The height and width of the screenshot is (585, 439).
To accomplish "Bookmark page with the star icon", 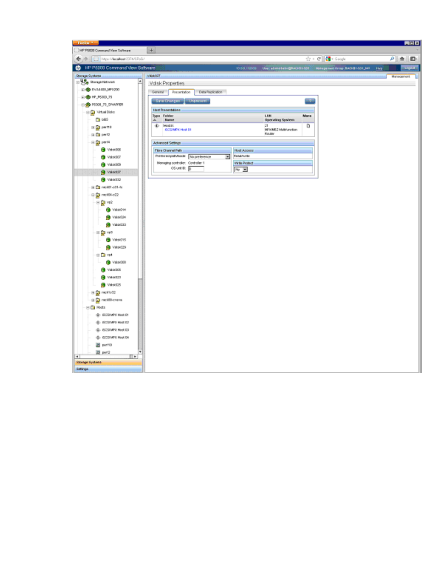I will 308,59.
